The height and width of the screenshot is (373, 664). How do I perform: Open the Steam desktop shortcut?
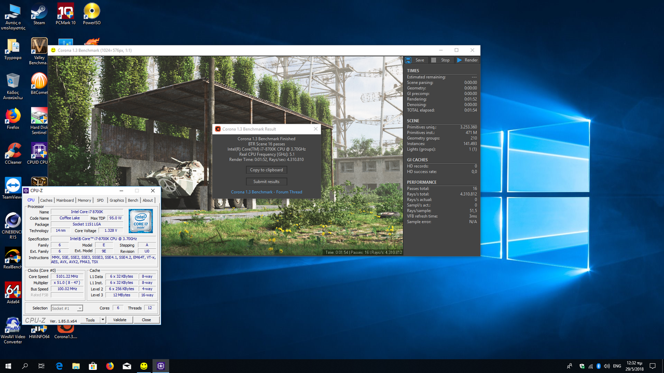[x=39, y=14]
